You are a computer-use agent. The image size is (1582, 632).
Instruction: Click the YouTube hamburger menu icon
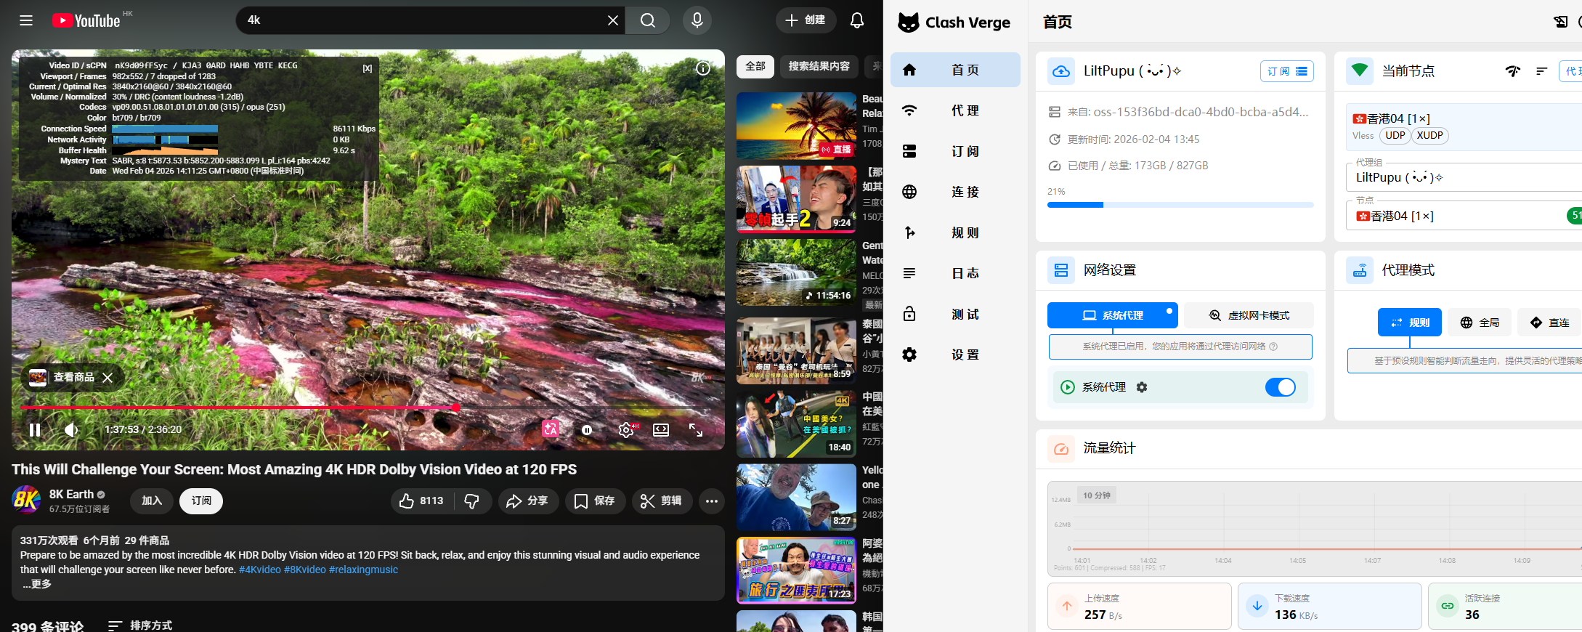26,20
